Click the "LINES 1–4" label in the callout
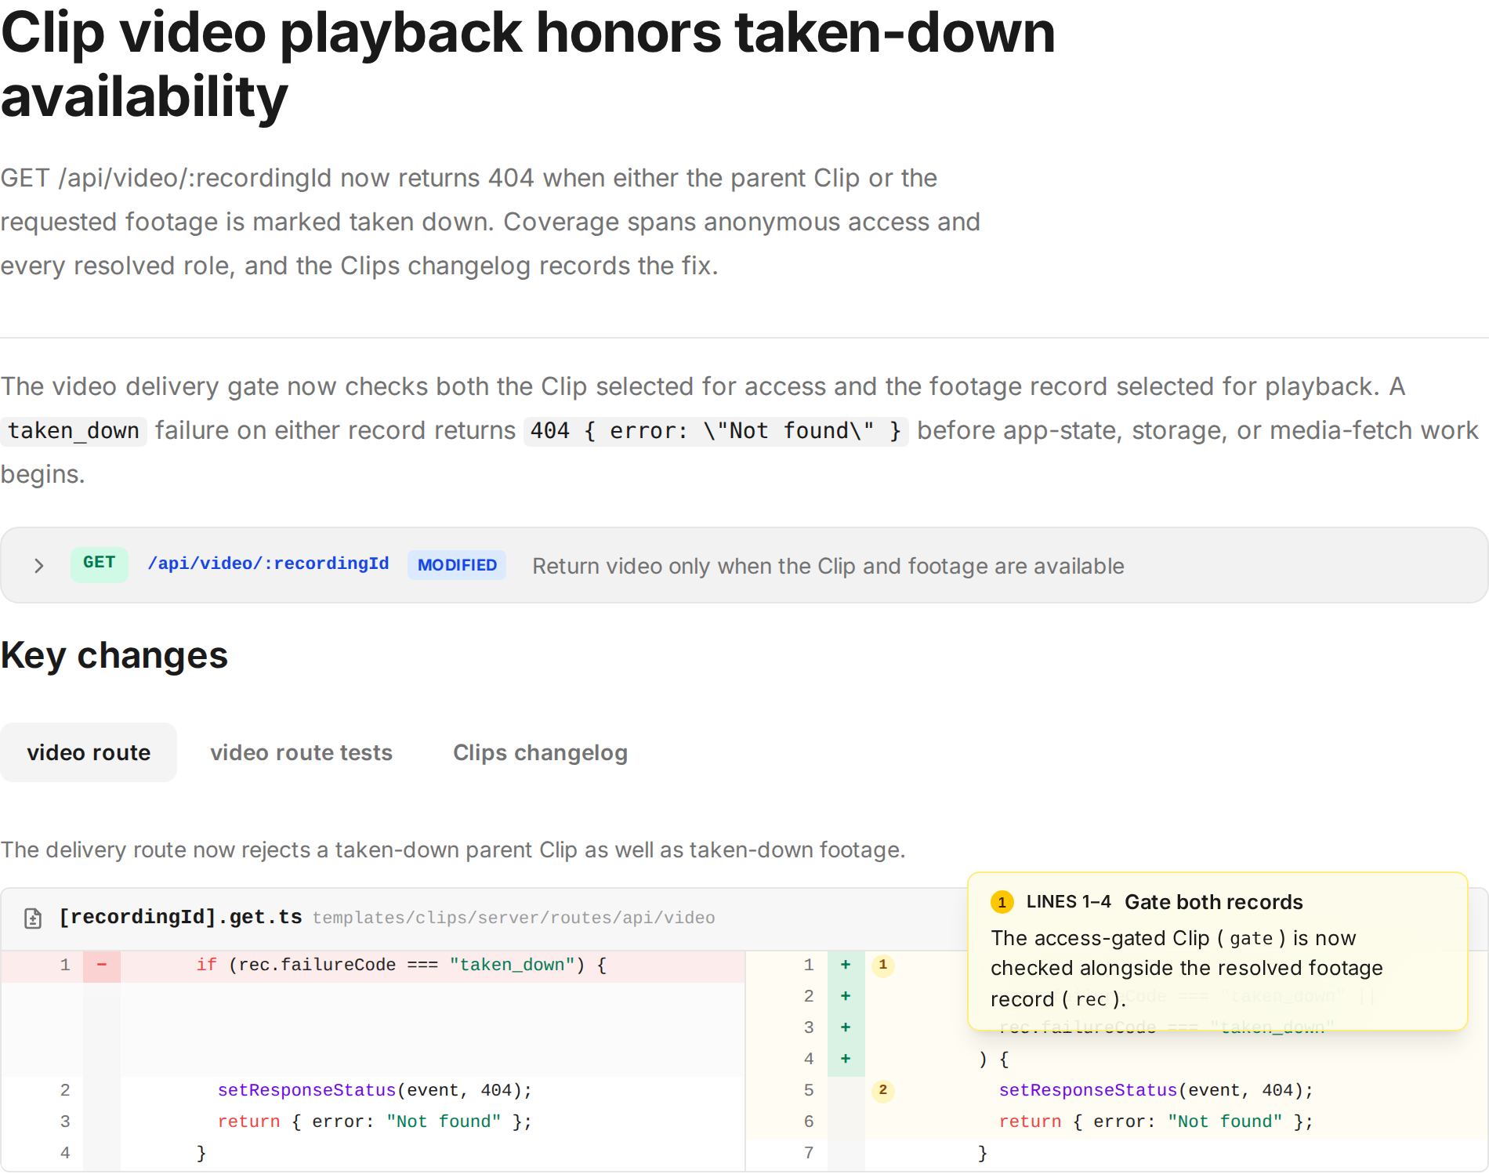The width and height of the screenshot is (1489, 1174). click(1069, 902)
